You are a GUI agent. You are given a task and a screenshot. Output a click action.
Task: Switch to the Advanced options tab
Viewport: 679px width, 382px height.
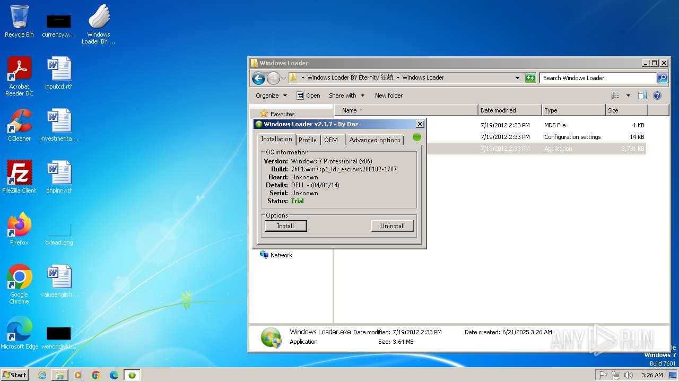pos(375,140)
